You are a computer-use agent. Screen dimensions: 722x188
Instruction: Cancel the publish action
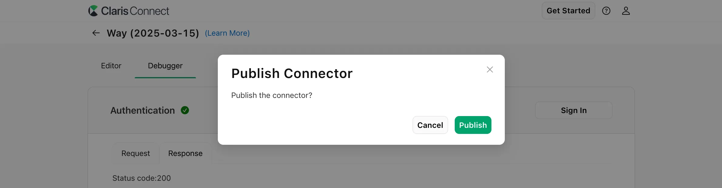[430, 125]
